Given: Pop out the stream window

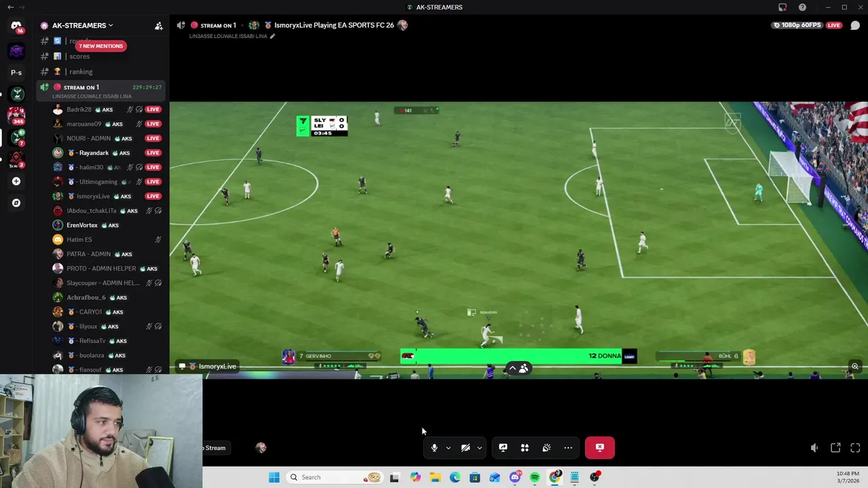Looking at the screenshot, I should tap(835, 447).
